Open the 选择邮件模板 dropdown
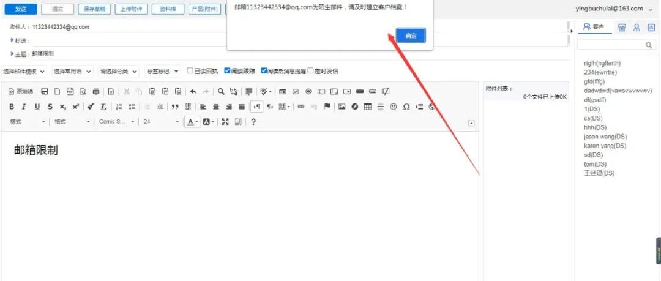661x281 pixels. click(x=24, y=71)
